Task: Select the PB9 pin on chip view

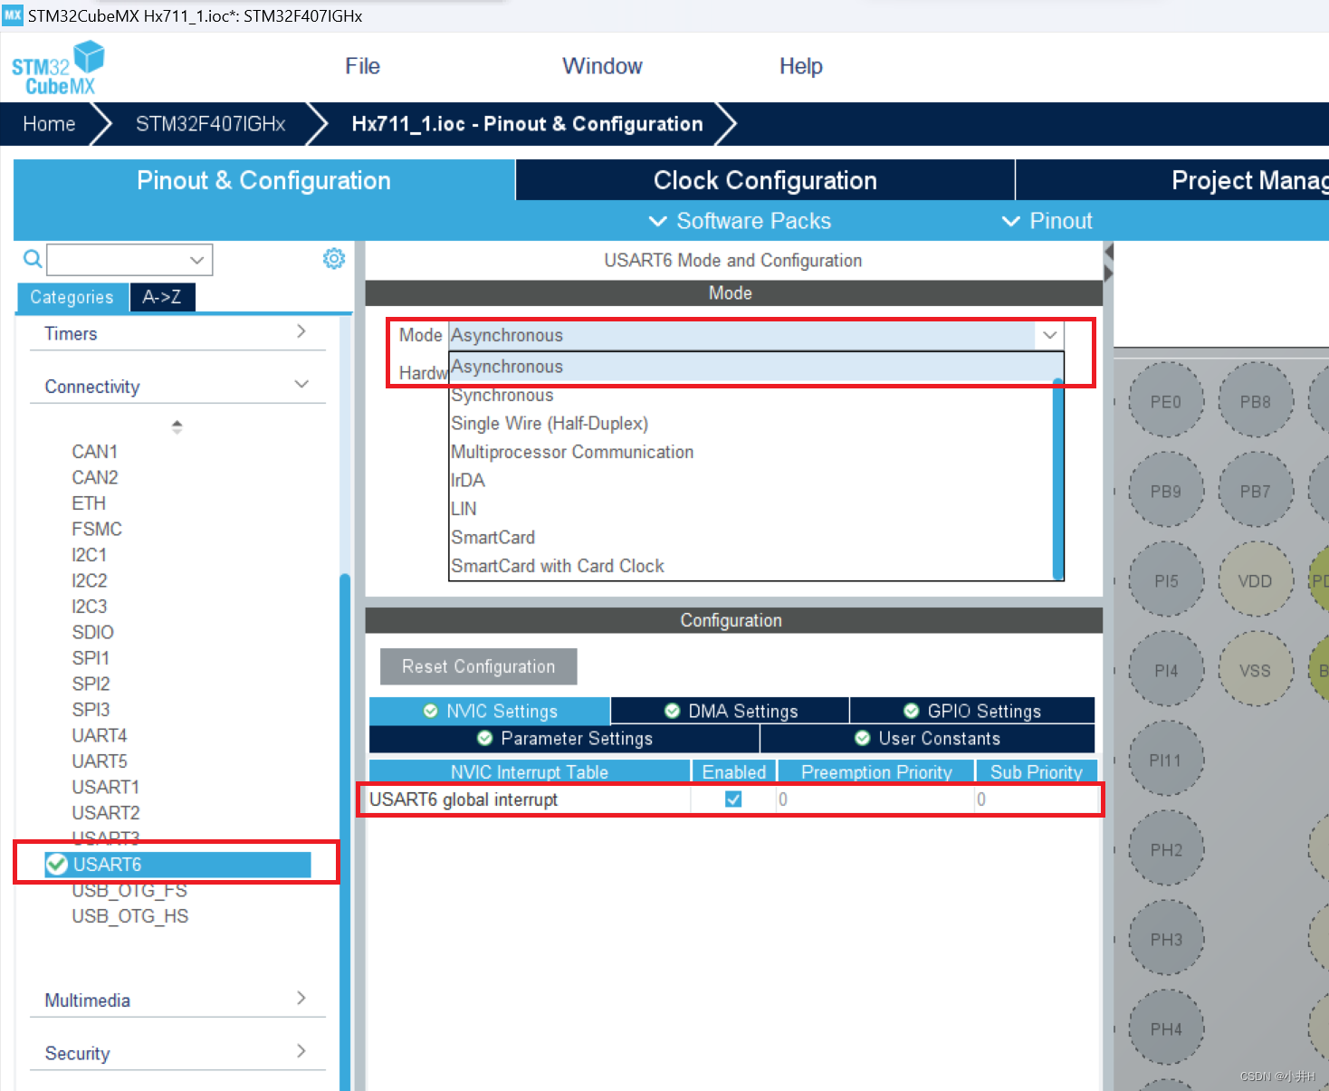Action: [1165, 492]
